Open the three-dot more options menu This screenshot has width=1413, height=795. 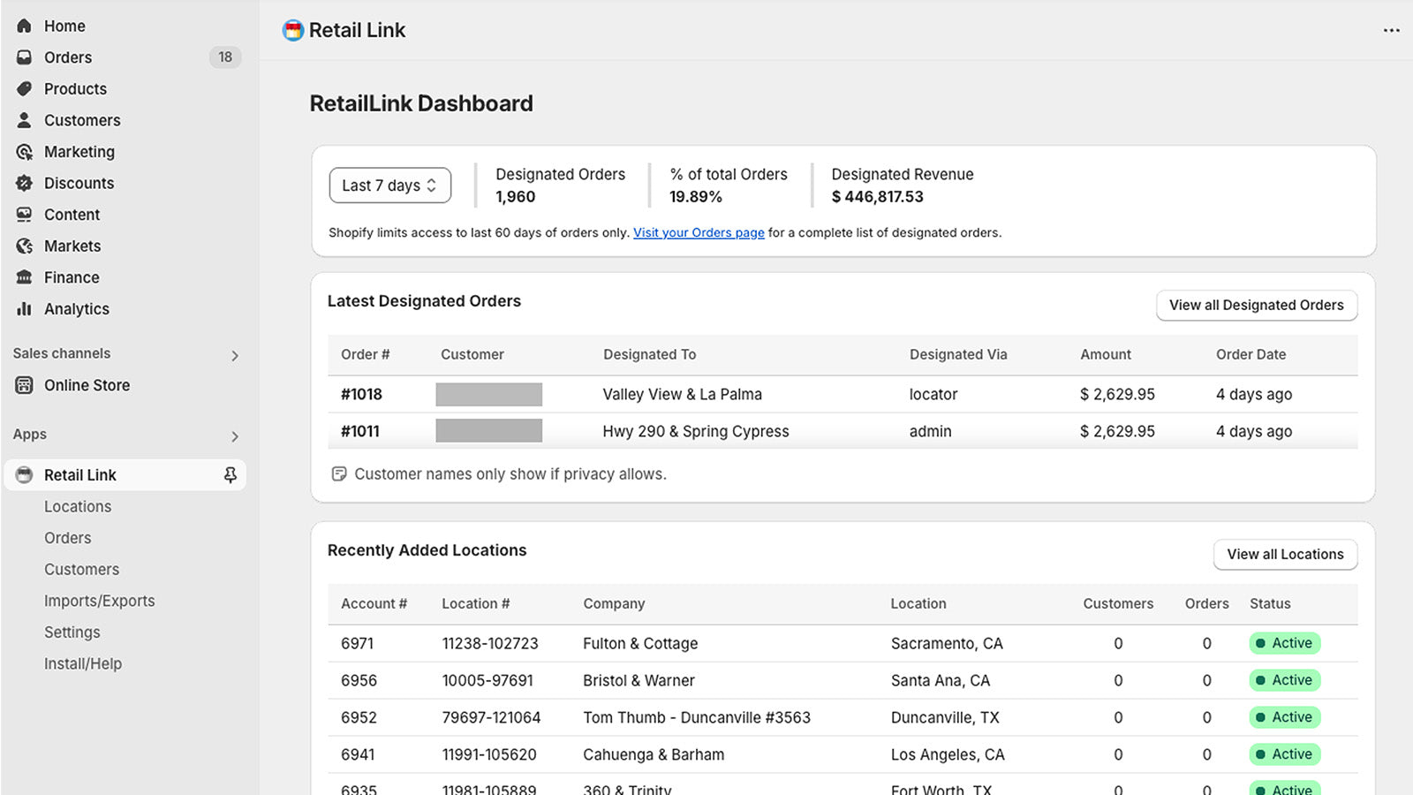pyautogui.click(x=1391, y=30)
